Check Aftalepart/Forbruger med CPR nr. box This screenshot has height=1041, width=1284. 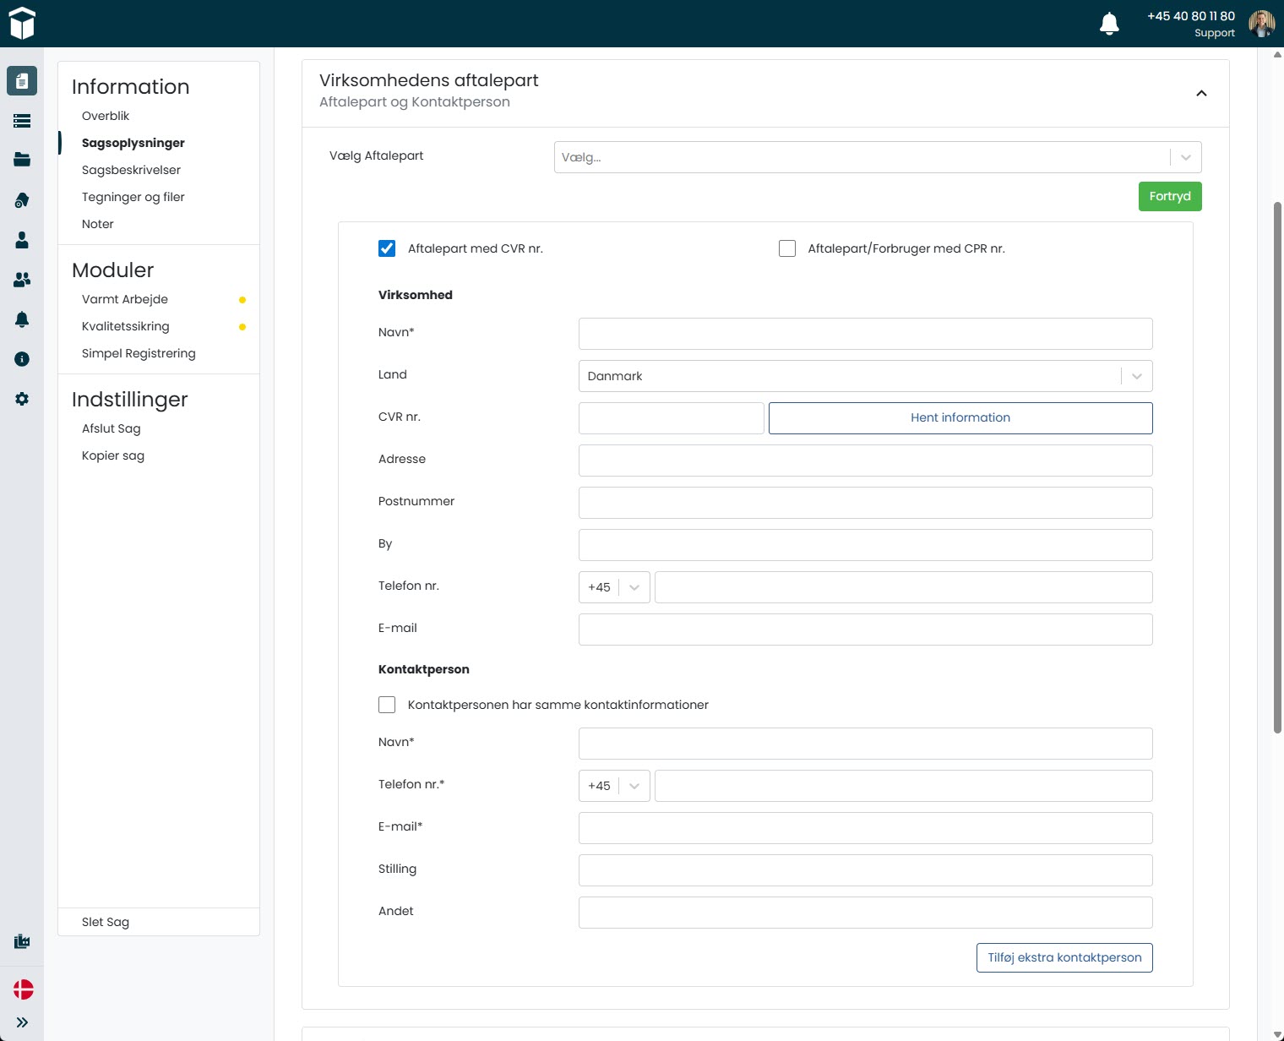787,248
